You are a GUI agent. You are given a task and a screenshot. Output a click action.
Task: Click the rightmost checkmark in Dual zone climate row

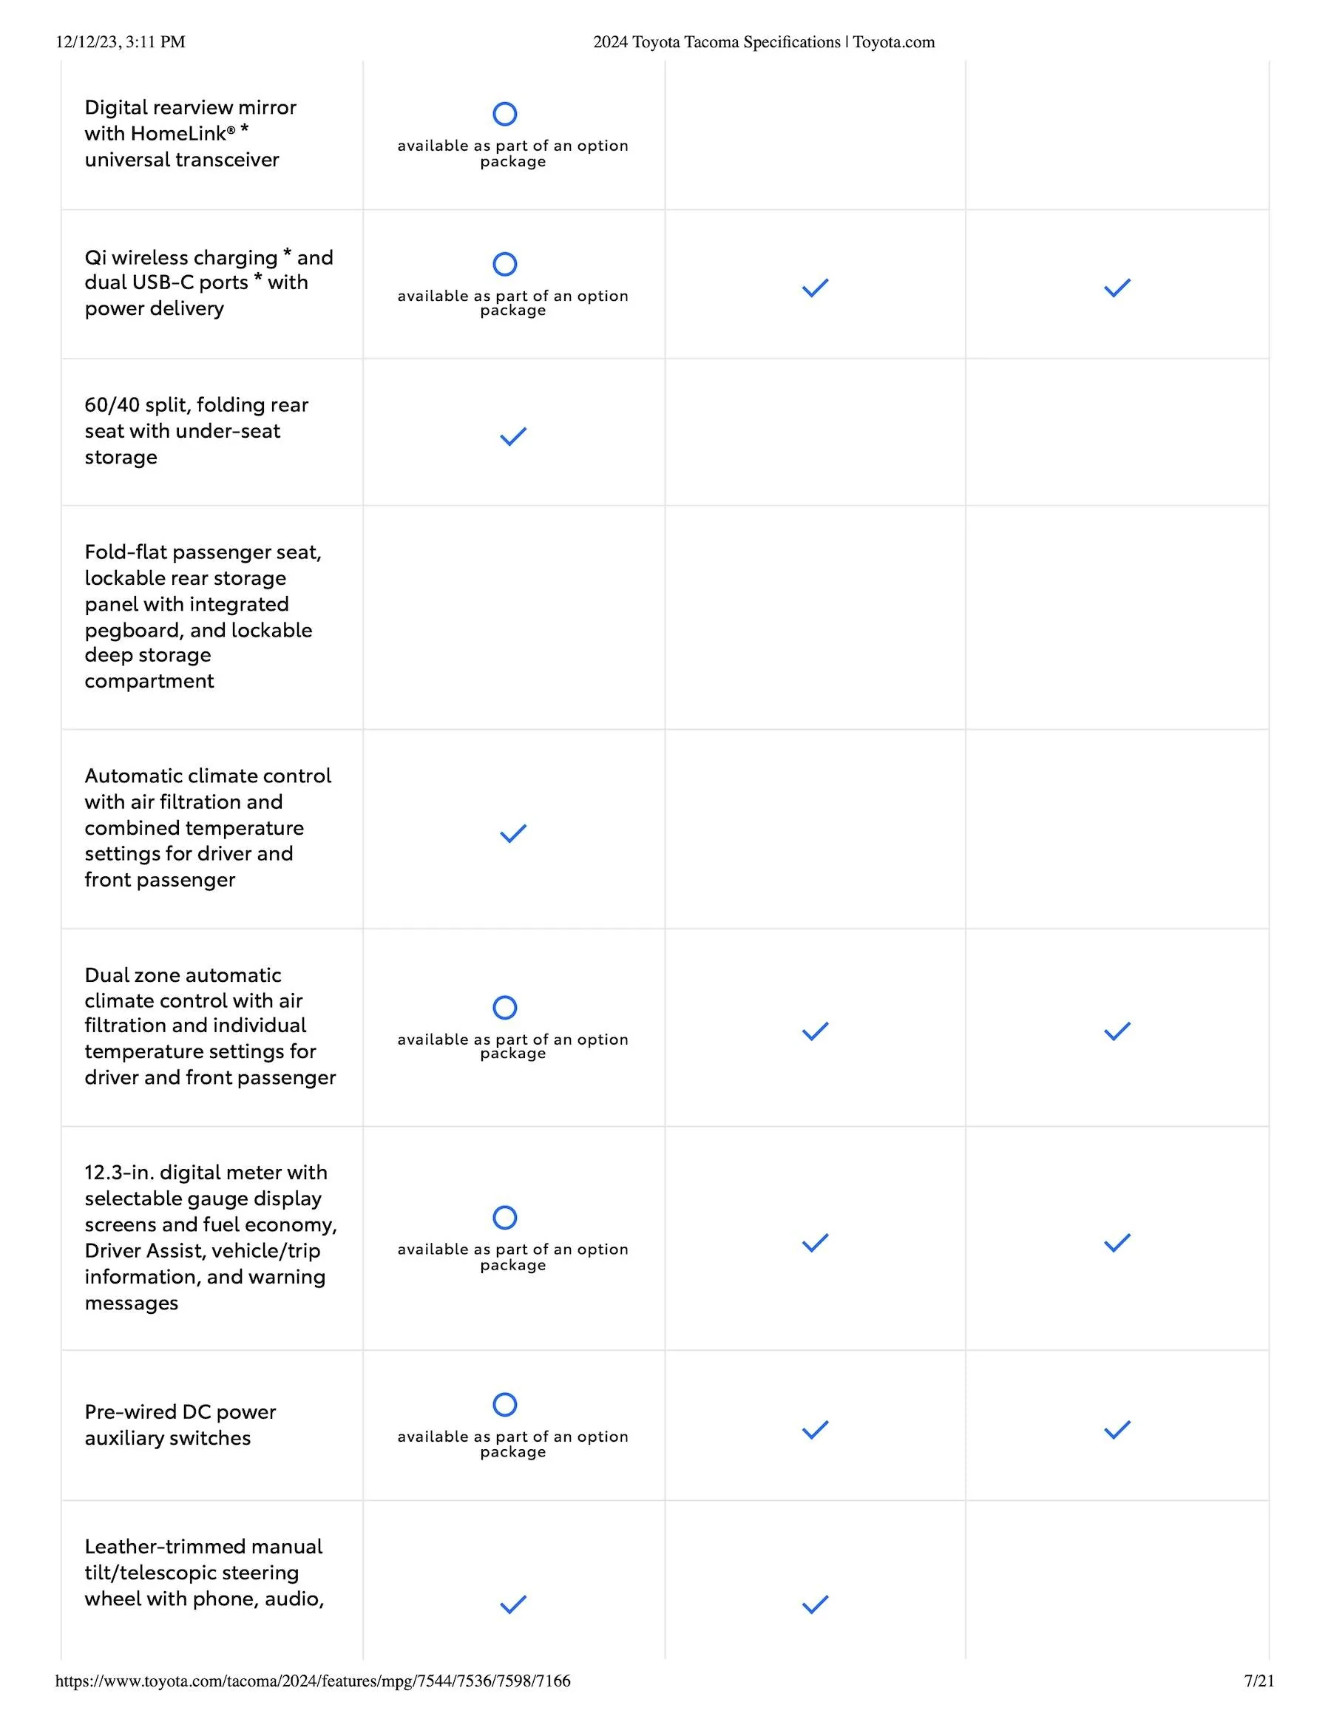tap(1117, 1031)
